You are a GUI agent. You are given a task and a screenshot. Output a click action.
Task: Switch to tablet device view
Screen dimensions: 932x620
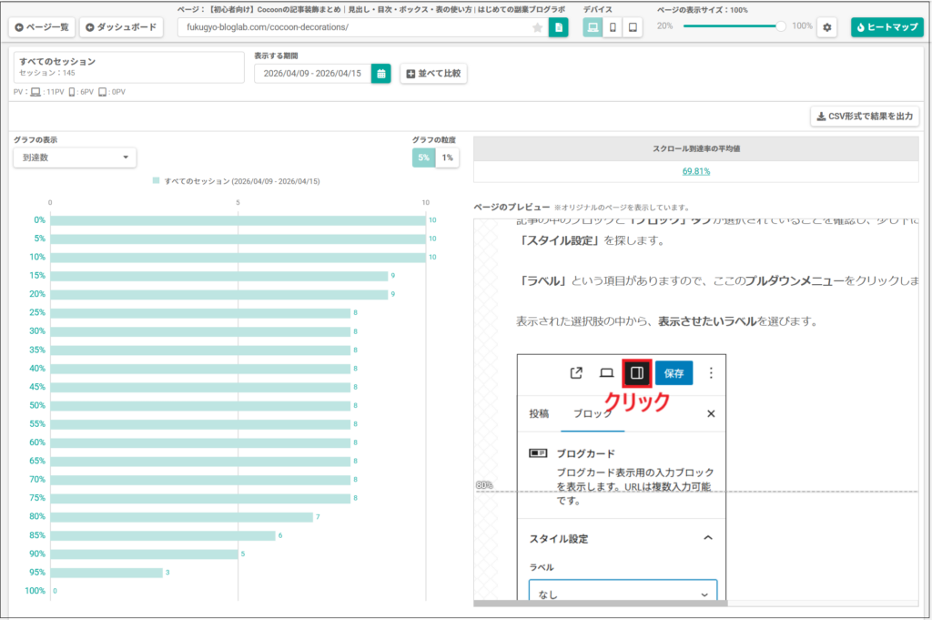(x=632, y=27)
